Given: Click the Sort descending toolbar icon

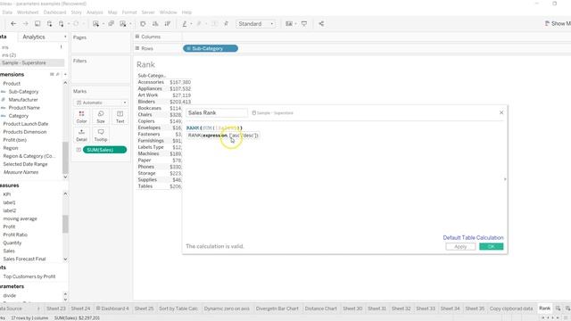Looking at the screenshot, I should [167, 24].
